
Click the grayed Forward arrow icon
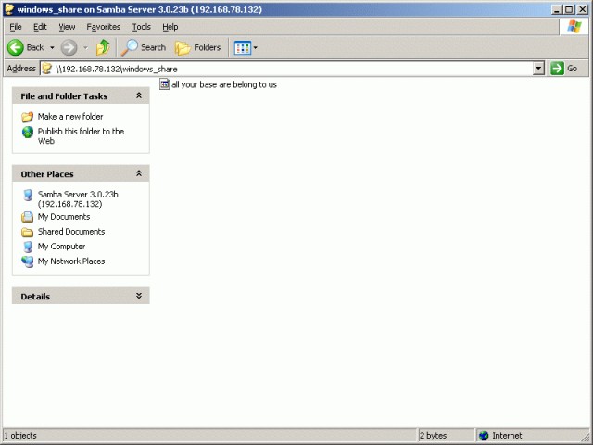point(69,47)
